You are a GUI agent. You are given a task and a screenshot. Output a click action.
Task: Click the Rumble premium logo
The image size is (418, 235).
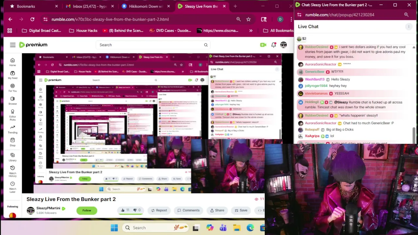coord(33,45)
